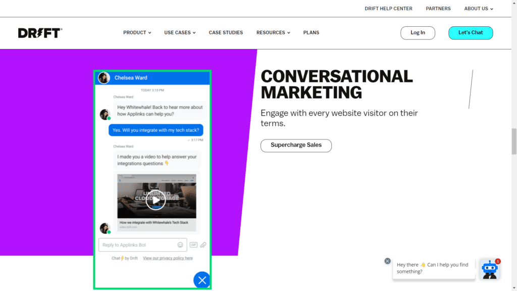
Task: Close the demo chat with the blue X
Action: tap(202, 279)
